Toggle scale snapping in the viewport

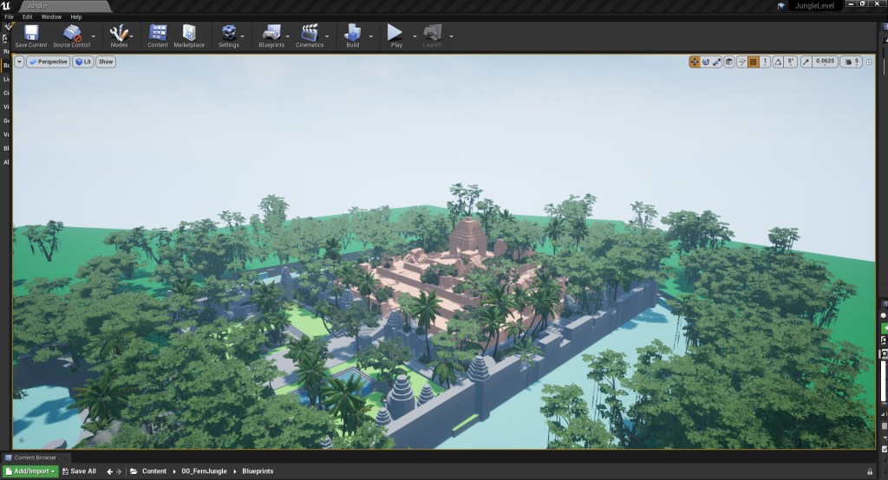(x=806, y=62)
